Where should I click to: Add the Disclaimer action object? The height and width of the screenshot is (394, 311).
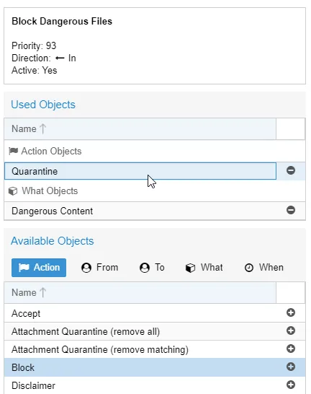(x=291, y=385)
